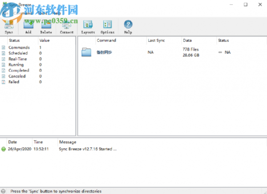Open the Help menu
Screen dimensions: 267x194
pyautogui.click(x=57, y=13)
